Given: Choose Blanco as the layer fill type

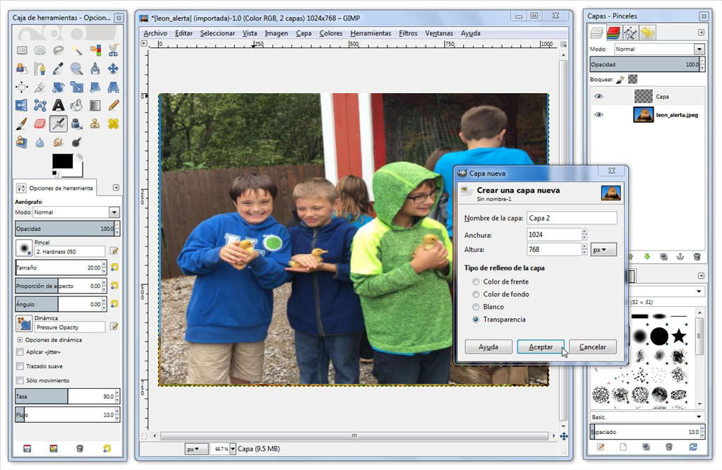Looking at the screenshot, I should [x=476, y=307].
